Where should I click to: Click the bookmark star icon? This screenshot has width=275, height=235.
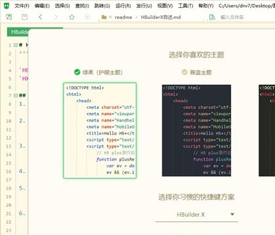tap(72, 17)
